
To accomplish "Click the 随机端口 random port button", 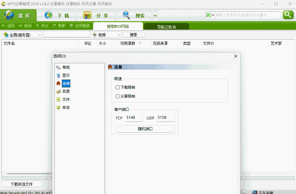I will click(x=145, y=129).
